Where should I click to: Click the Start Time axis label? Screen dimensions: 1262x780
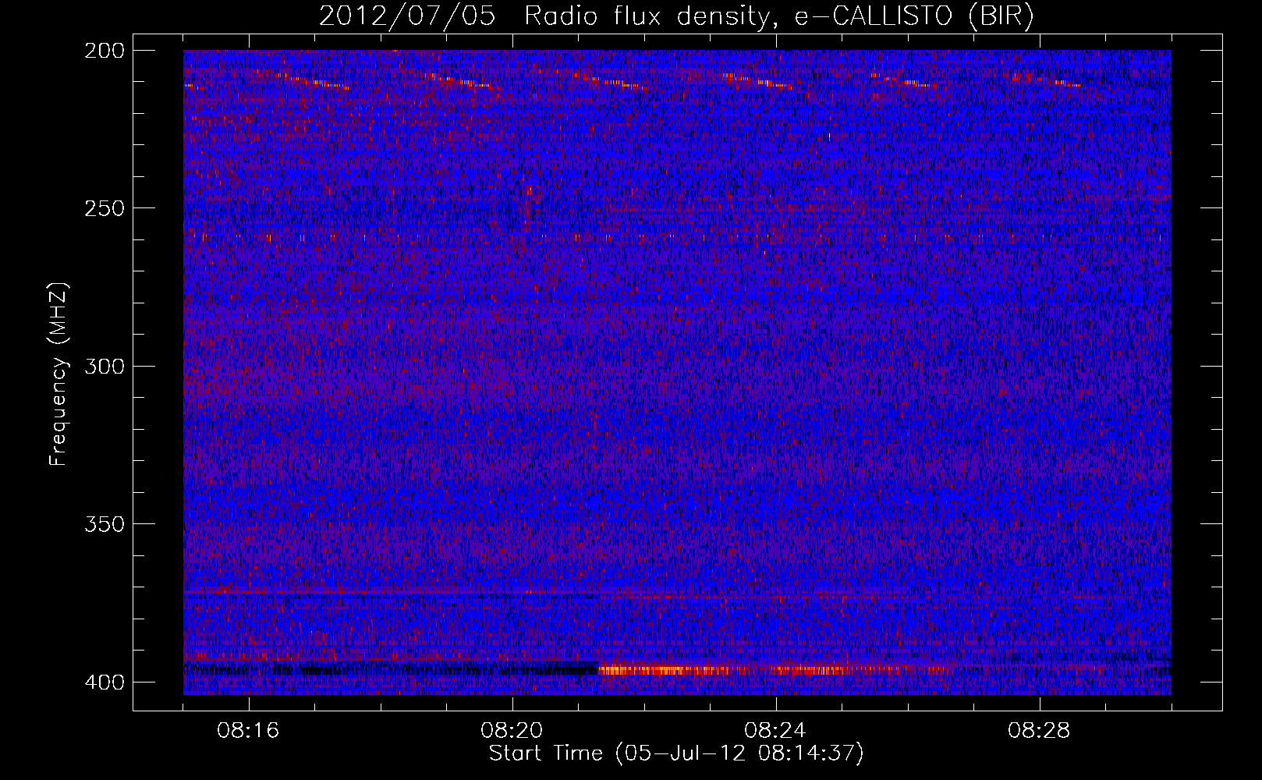676,753
